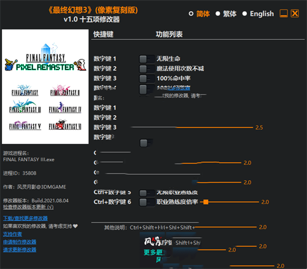Click the 数字键 3 hotkey label beside 100%命中率
The width and height of the screenshot is (307, 269).
coord(105,78)
